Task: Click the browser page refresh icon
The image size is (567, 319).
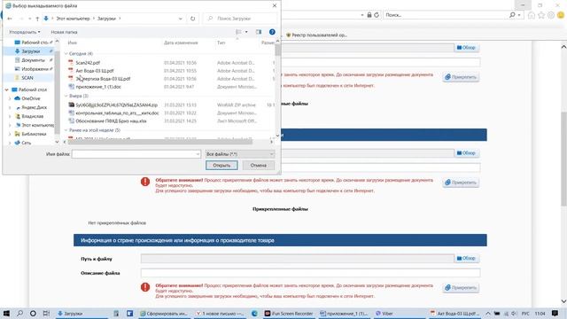Action: pyautogui.click(x=377, y=15)
